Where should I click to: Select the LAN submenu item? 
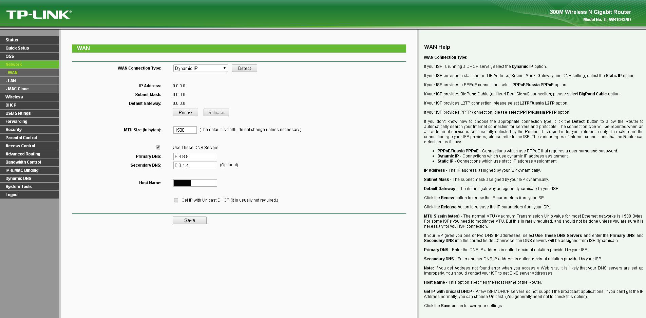[12, 81]
